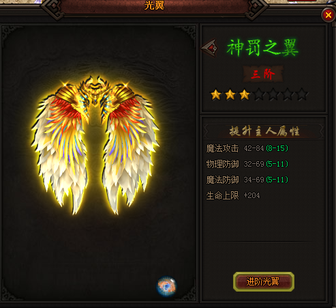The height and width of the screenshot is (308, 336).
Task: Select the 魔法攻击 attribute row
Action: point(247,148)
